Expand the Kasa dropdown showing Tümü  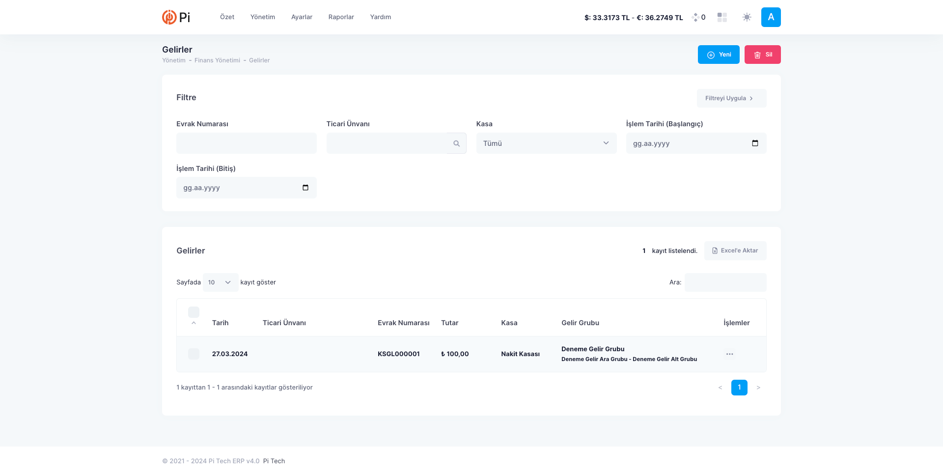pos(546,143)
